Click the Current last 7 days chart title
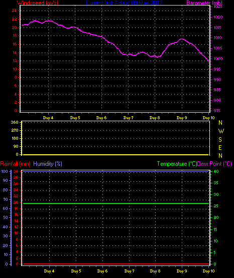 pyautogui.click(x=124, y=3)
